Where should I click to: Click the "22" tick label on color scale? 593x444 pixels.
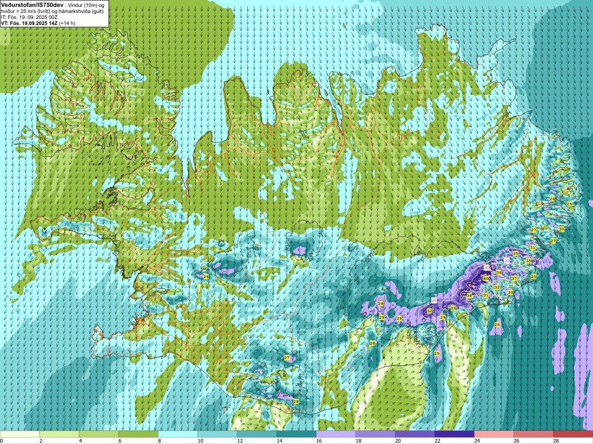pos(438,441)
